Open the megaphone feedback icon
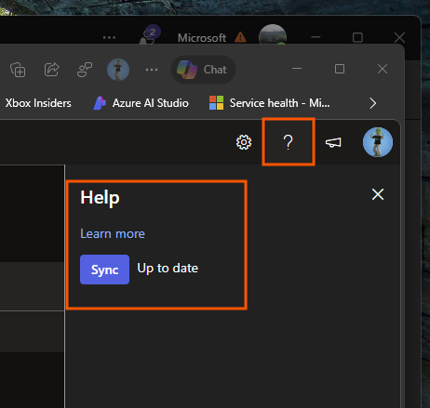Screen dimensions: 430x408 333,142
